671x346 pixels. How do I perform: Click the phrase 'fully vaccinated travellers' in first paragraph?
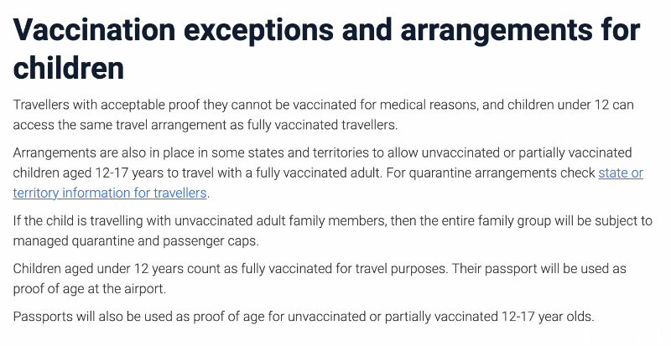[321, 125]
